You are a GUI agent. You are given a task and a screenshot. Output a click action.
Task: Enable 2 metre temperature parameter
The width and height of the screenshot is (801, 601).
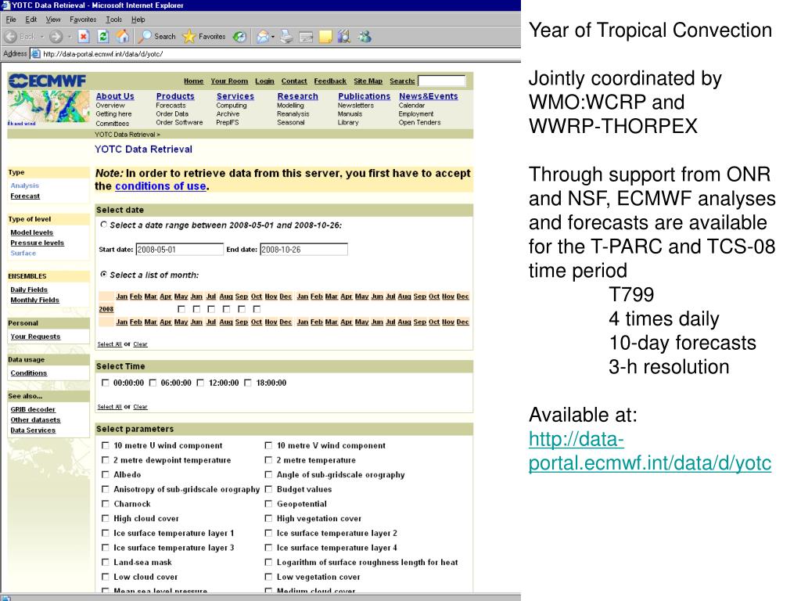click(268, 460)
